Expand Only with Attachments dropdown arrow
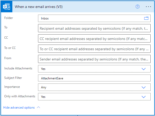 (144, 97)
